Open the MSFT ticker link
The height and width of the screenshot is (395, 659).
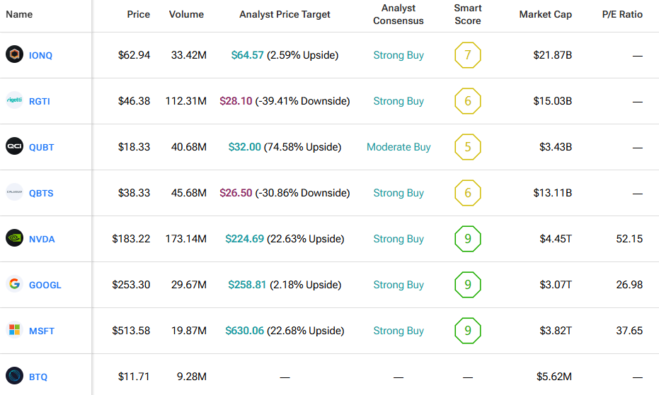click(x=42, y=331)
